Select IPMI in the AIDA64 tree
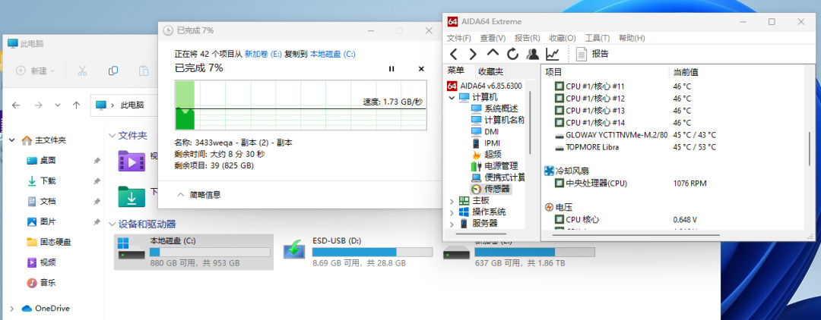 pos(487,143)
